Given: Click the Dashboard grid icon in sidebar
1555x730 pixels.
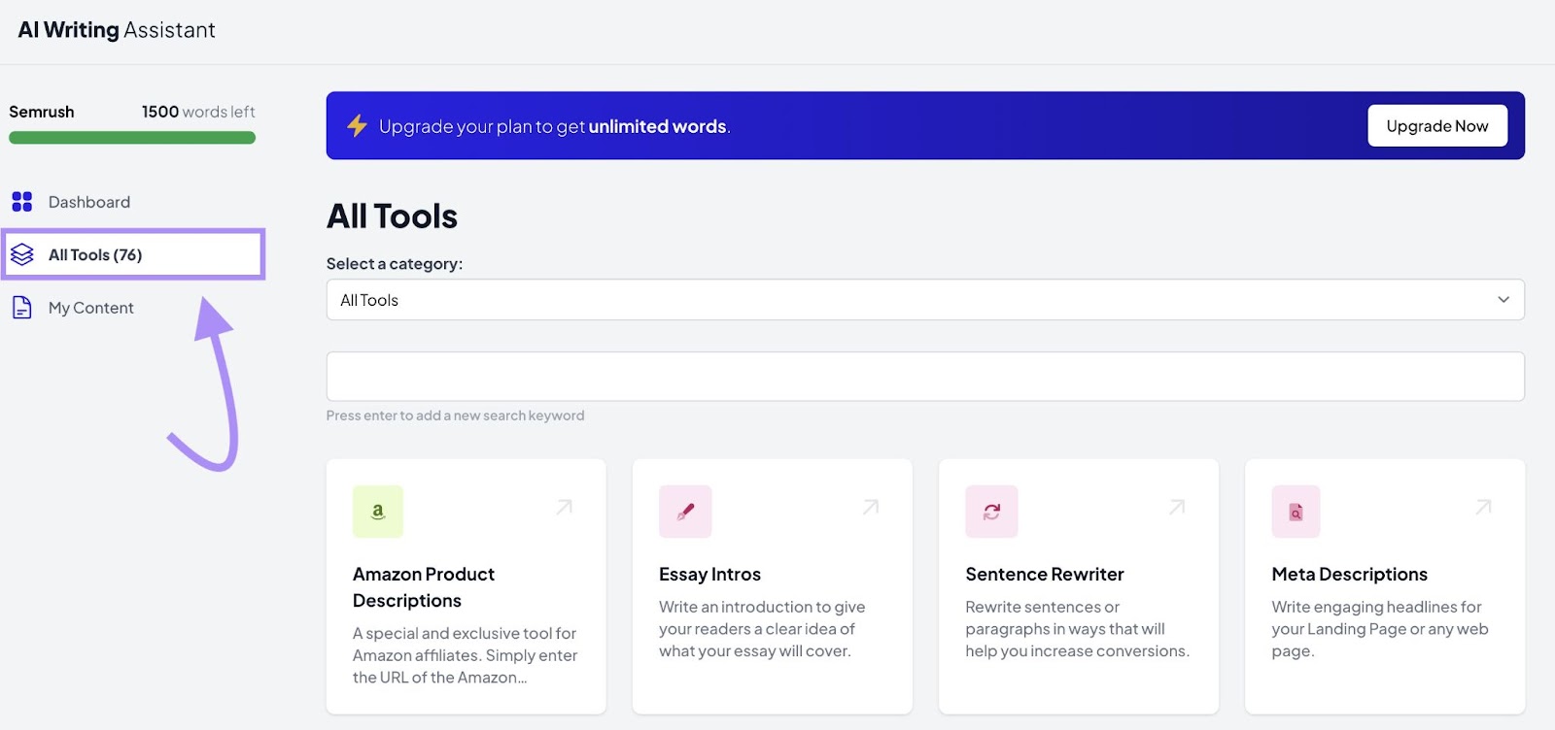Looking at the screenshot, I should point(23,202).
